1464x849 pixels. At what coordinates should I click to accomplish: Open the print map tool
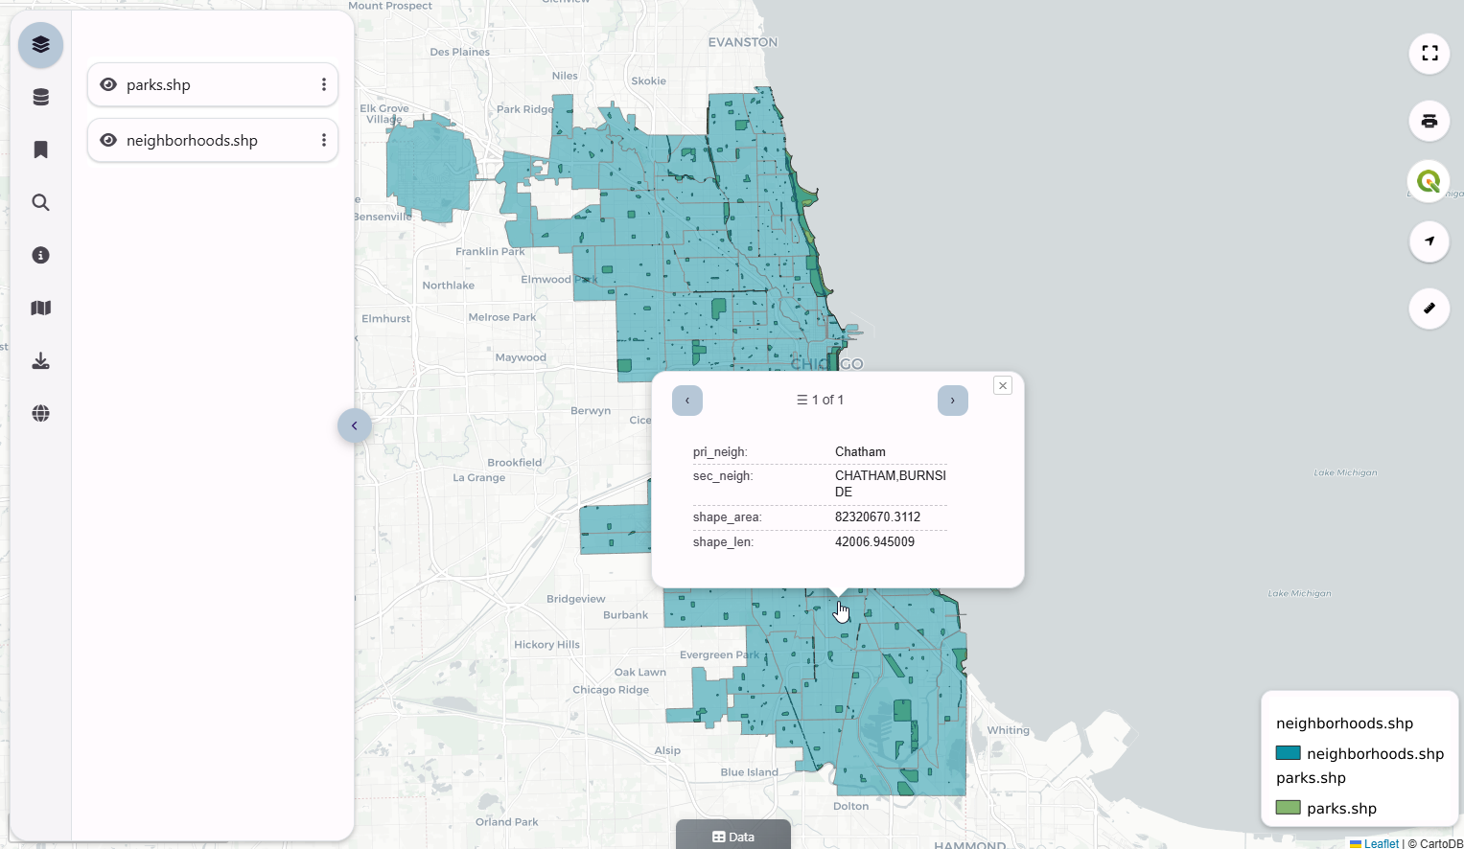pos(1429,121)
